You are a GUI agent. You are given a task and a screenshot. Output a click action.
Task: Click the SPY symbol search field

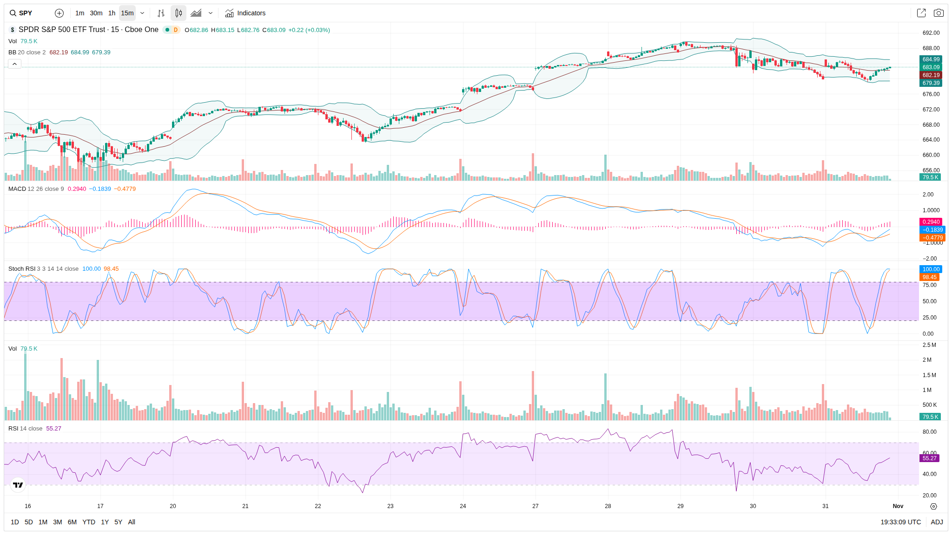pos(26,13)
